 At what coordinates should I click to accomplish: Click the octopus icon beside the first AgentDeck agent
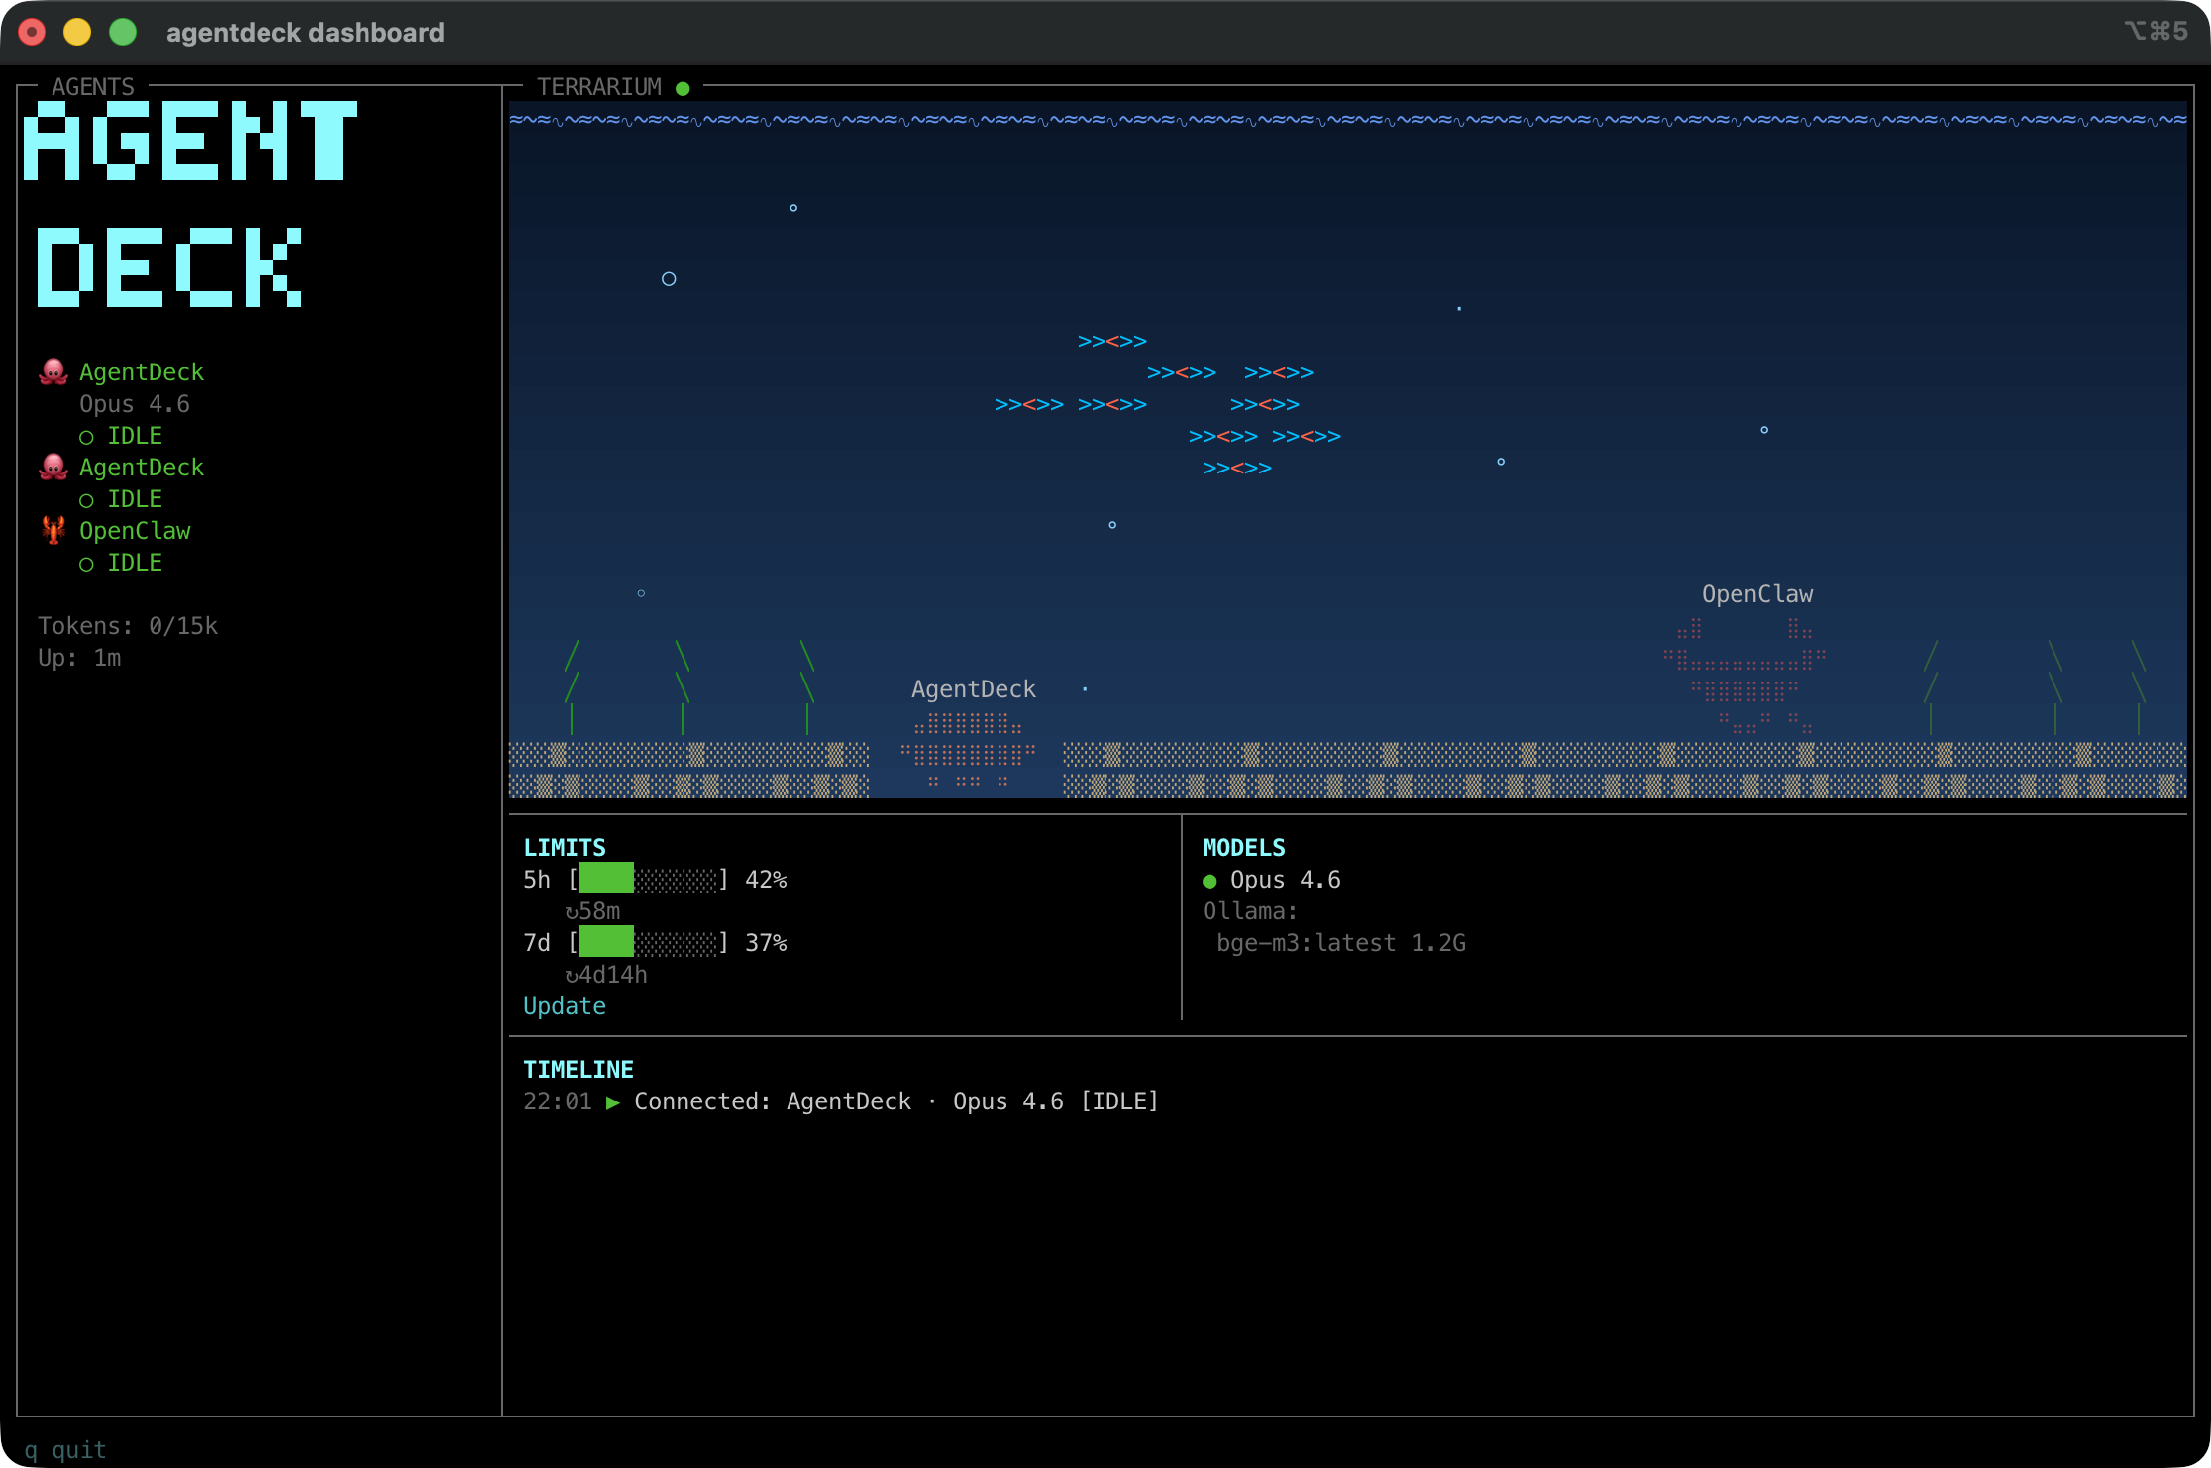tap(53, 371)
